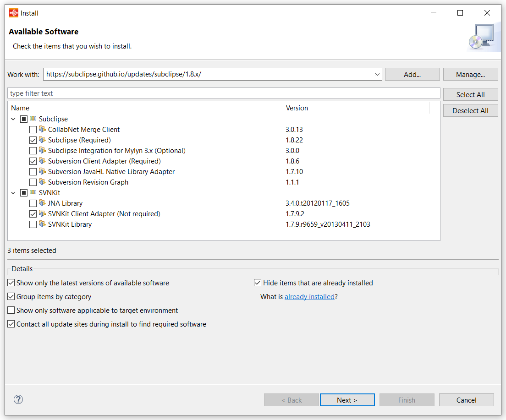Uncheck the Subclipse (Required) checkbox
This screenshot has height=420, width=506.
(33, 140)
